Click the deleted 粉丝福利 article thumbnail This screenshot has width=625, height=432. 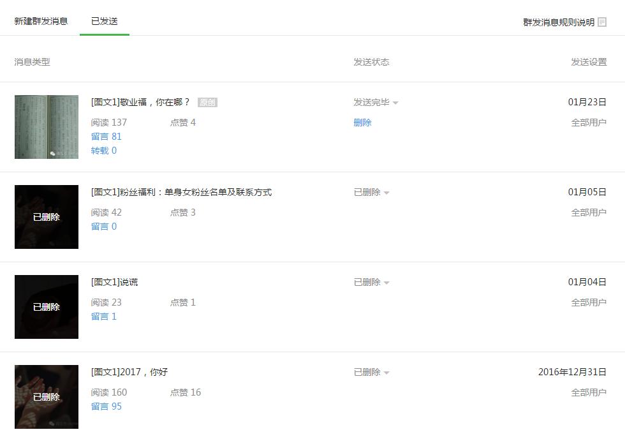point(46,217)
